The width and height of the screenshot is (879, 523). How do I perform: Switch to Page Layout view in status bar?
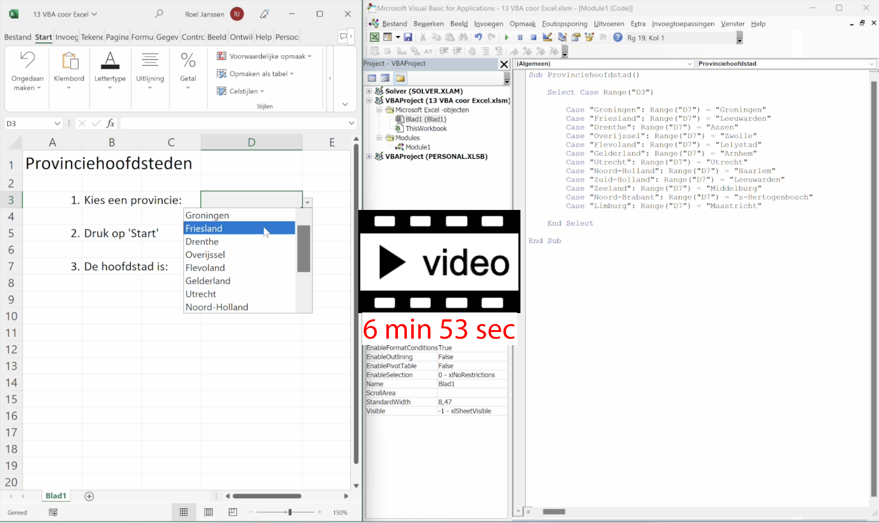pos(209,512)
